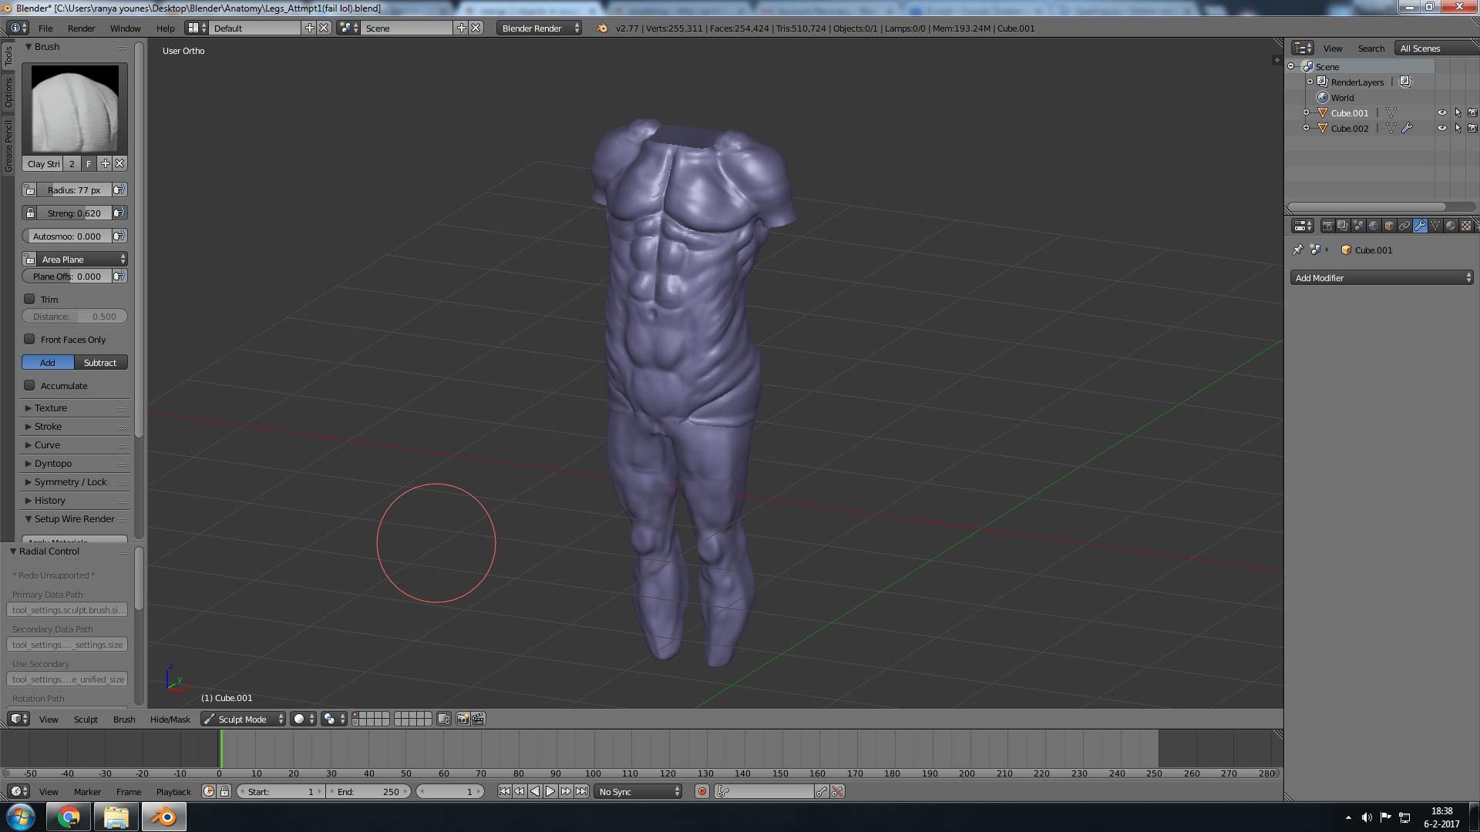Click the red record keyframe button
1480x832 pixels.
click(701, 791)
